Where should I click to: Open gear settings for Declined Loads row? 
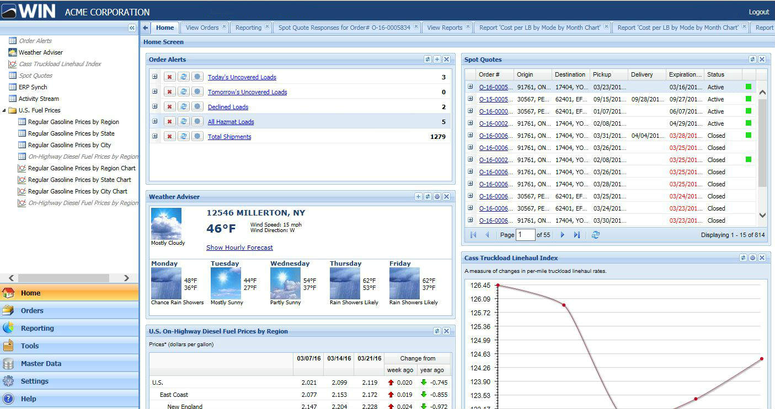(197, 107)
